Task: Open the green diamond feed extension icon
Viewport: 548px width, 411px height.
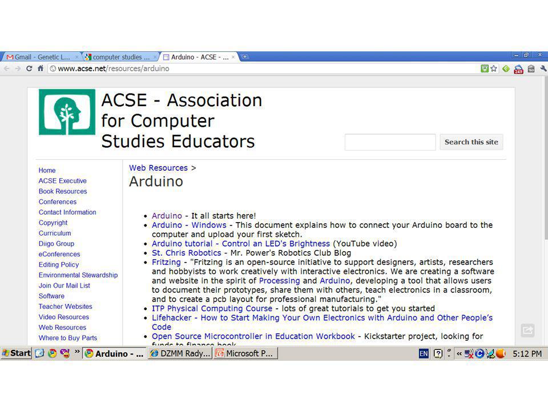Action: click(x=506, y=69)
